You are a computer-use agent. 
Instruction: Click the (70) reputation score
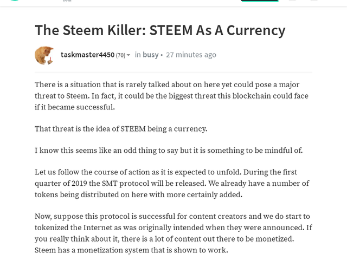(120, 55)
